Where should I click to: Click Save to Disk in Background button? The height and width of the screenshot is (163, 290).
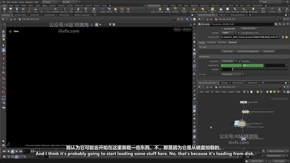248,51
